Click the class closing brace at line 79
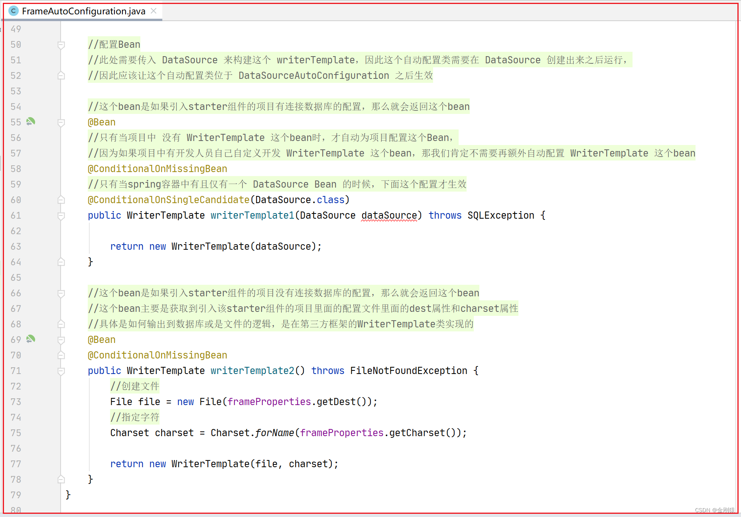This screenshot has height=517, width=741. click(x=68, y=495)
